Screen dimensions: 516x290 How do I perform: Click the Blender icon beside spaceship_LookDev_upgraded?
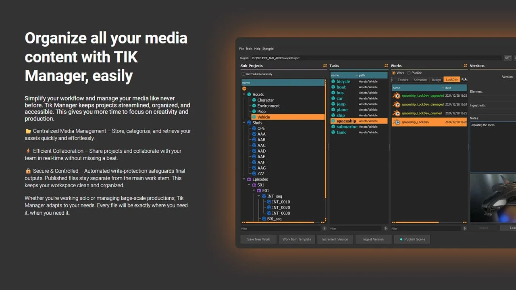point(397,95)
